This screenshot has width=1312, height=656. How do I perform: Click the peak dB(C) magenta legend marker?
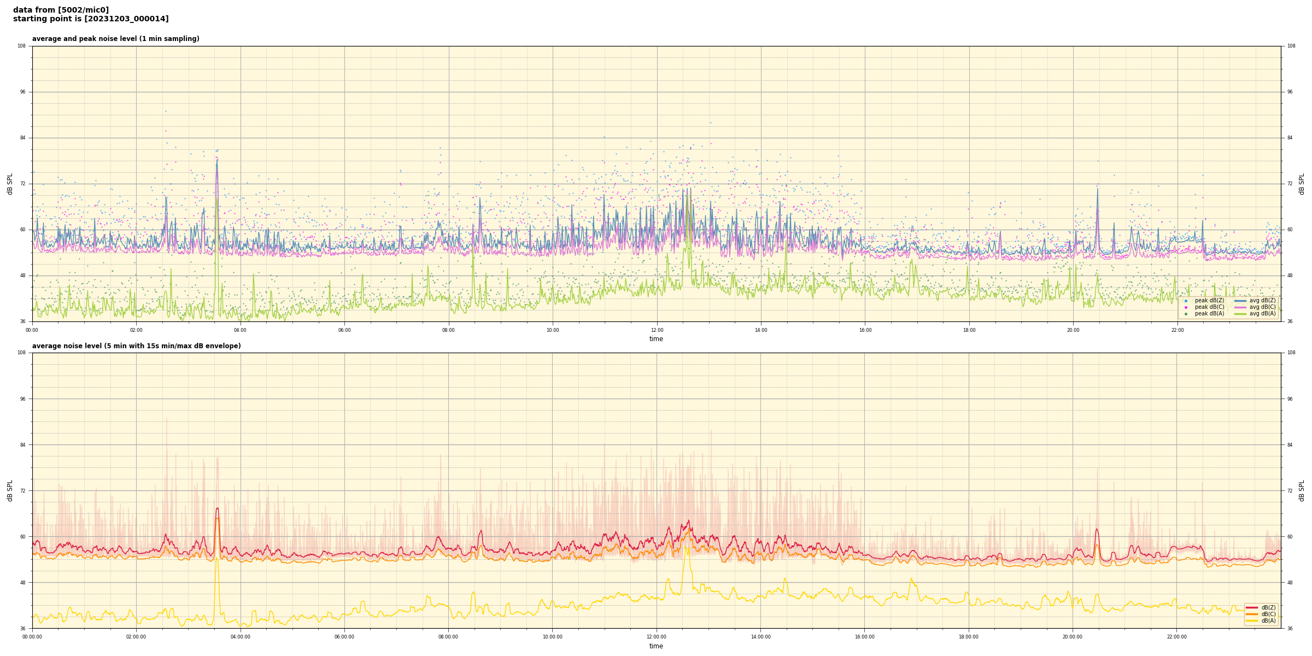(x=1186, y=307)
